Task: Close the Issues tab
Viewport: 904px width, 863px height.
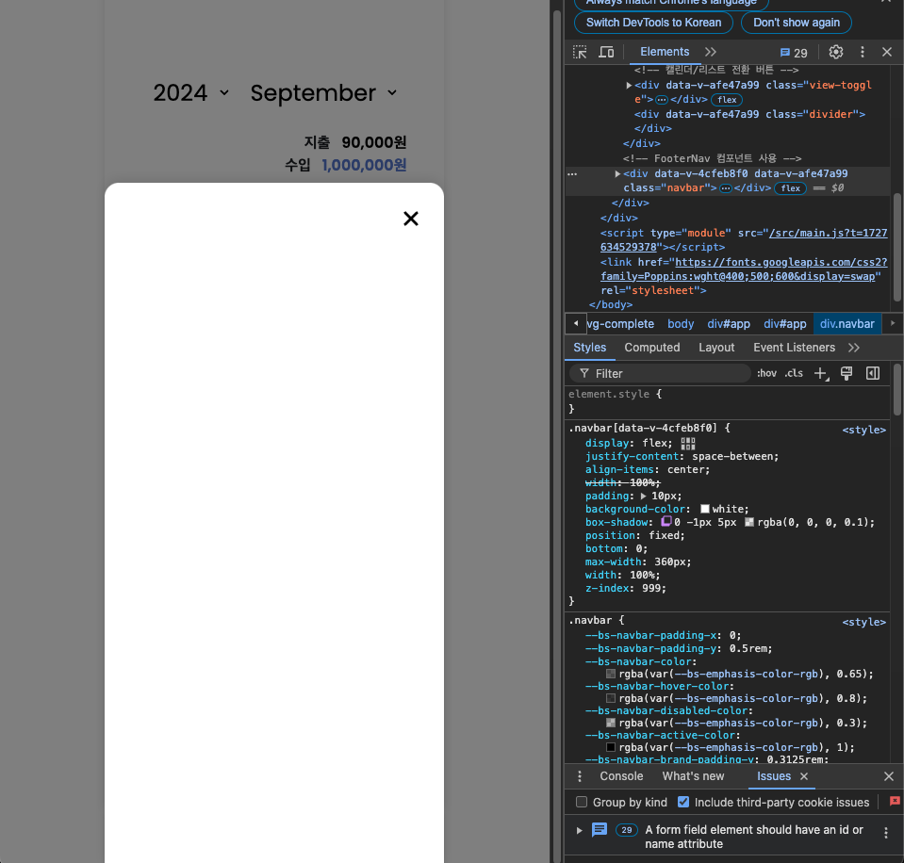Action: [804, 776]
